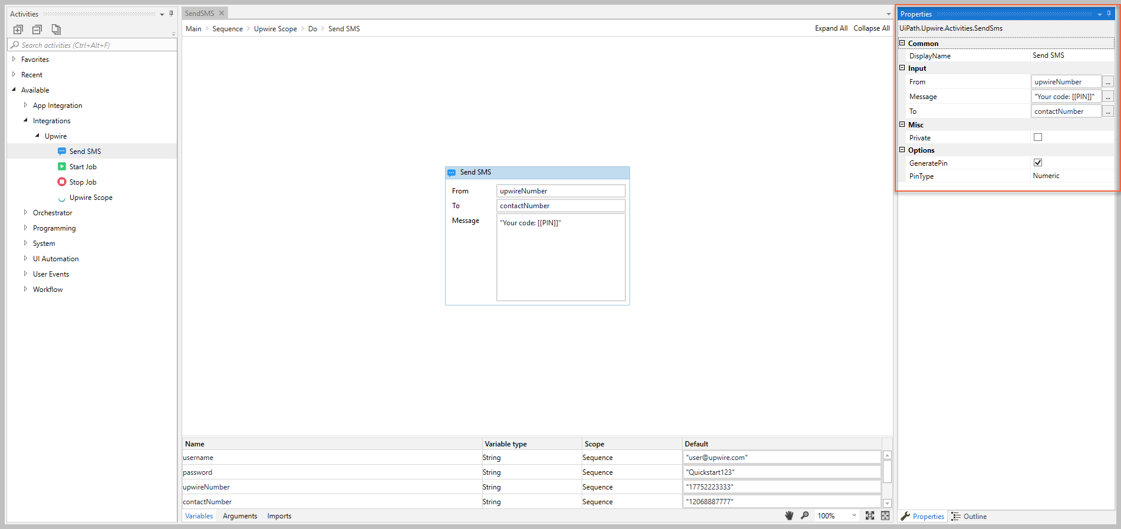1121x529 pixels.
Task: Click the search activities field
Action: point(92,45)
